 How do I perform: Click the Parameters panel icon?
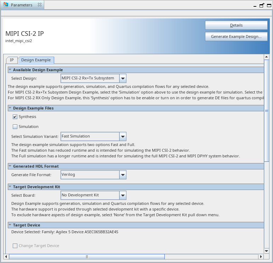click(x=6, y=5)
